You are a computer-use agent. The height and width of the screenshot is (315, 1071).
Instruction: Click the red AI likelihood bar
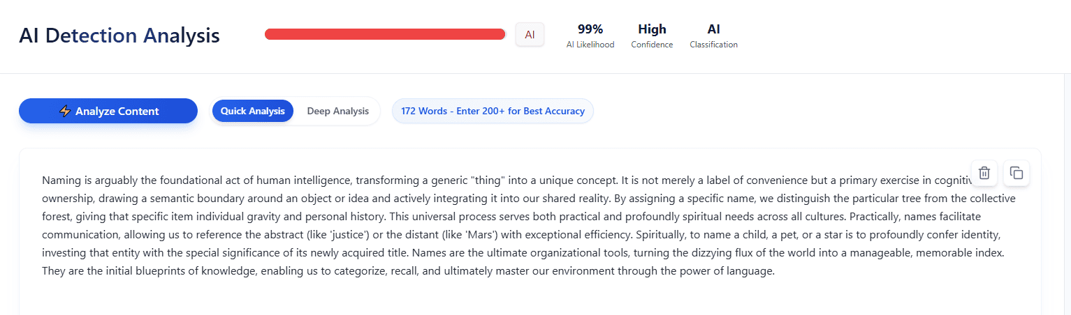(384, 34)
